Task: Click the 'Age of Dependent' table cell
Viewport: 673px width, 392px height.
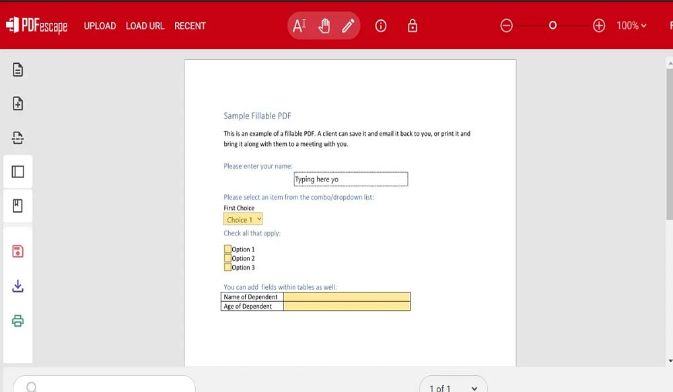Action: 252,306
